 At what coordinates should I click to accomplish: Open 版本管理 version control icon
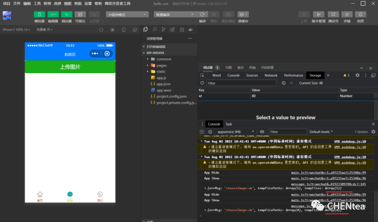click(318, 14)
